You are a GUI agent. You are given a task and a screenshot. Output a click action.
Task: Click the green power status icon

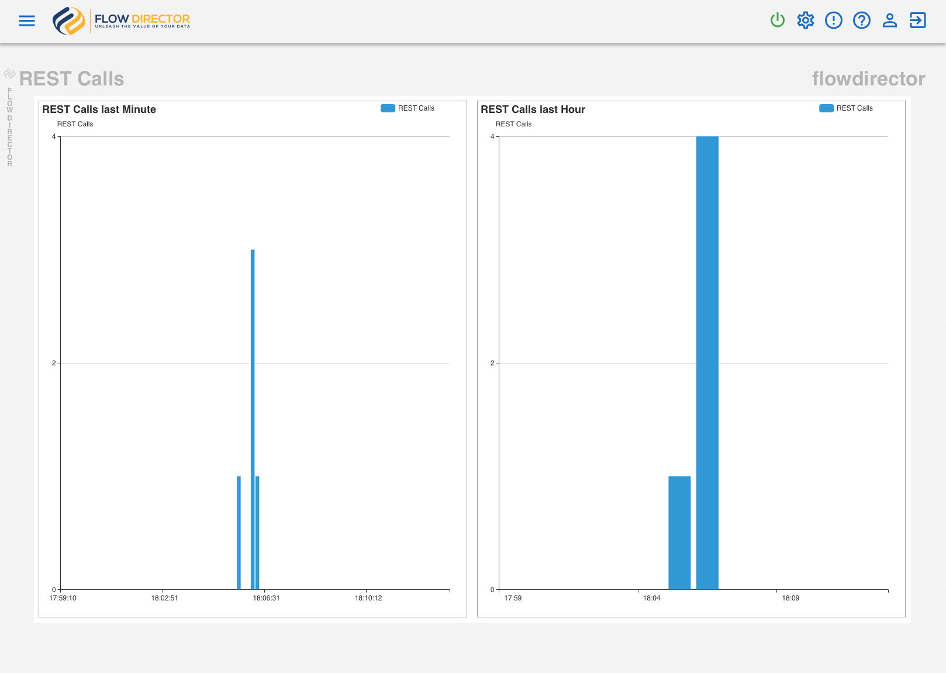tap(777, 20)
